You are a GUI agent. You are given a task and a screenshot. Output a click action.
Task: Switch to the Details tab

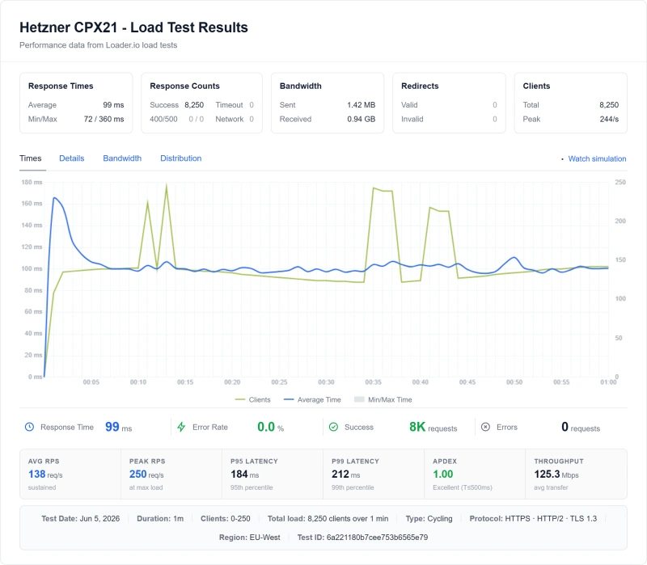[71, 158]
